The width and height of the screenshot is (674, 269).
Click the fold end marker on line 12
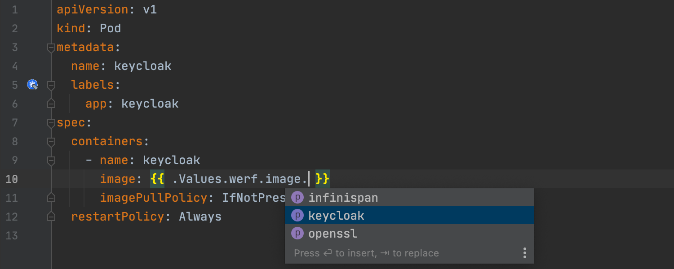pyautogui.click(x=51, y=217)
